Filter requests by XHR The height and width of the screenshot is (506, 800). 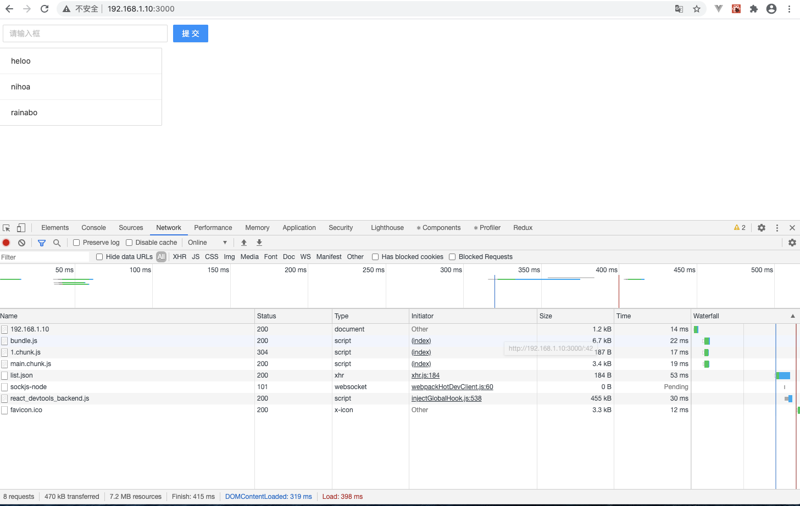(x=180, y=257)
